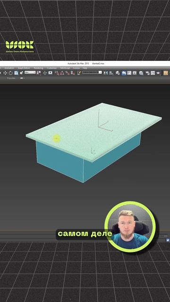Open the Material Editor icon
The height and width of the screenshot is (302, 170).
(141, 73)
